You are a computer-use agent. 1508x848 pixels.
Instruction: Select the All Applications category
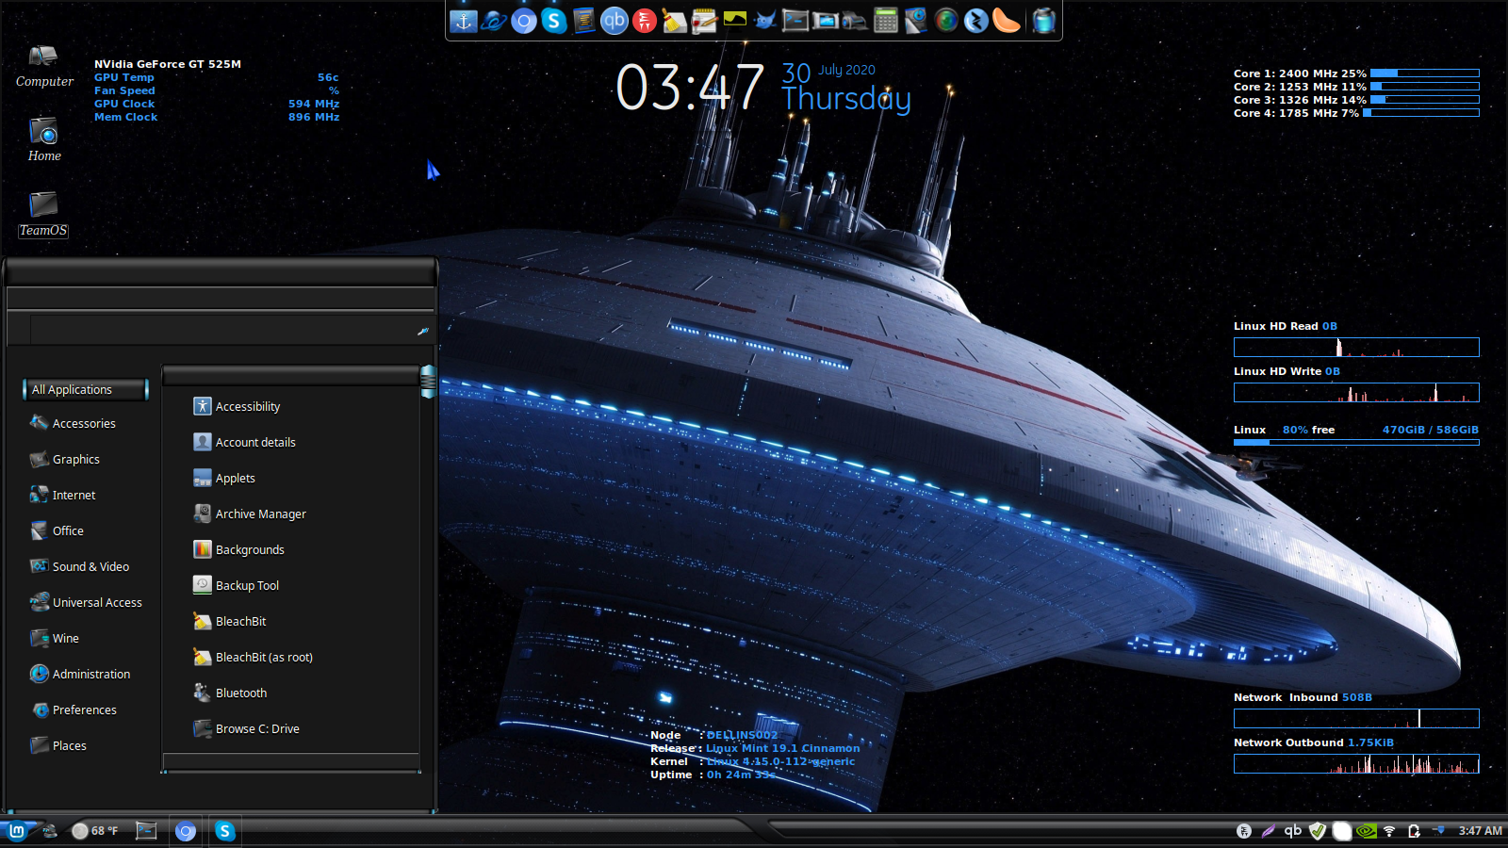click(86, 389)
